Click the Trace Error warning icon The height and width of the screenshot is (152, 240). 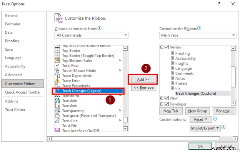point(57,81)
